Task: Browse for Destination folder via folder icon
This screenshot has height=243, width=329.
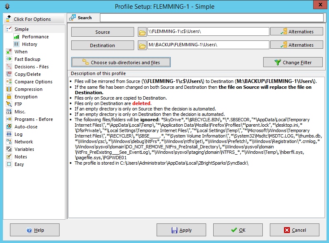Action: (142, 45)
